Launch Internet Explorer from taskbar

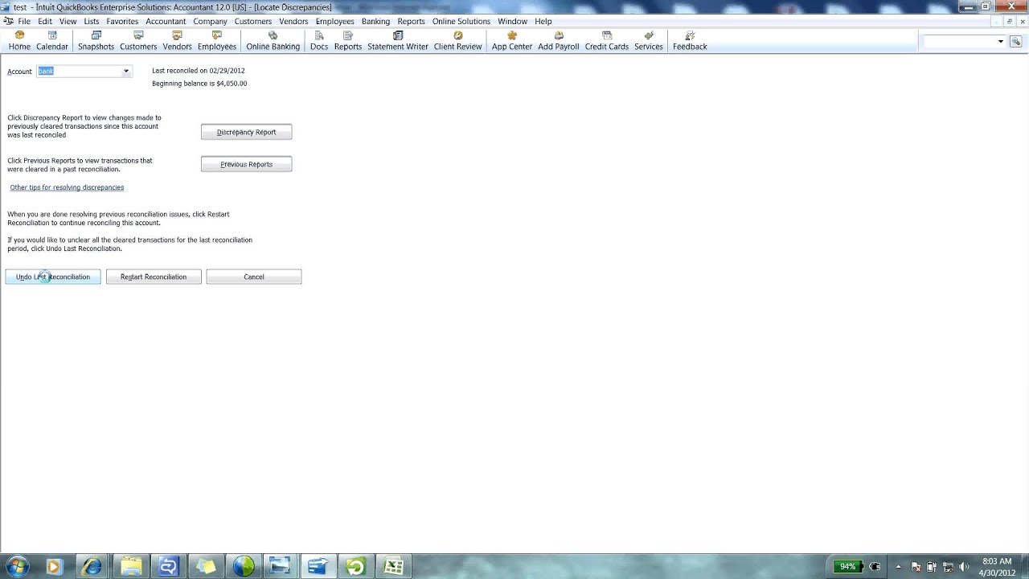[91, 566]
